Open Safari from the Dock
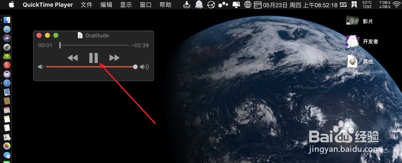The image size is (402, 163). (x=7, y=83)
